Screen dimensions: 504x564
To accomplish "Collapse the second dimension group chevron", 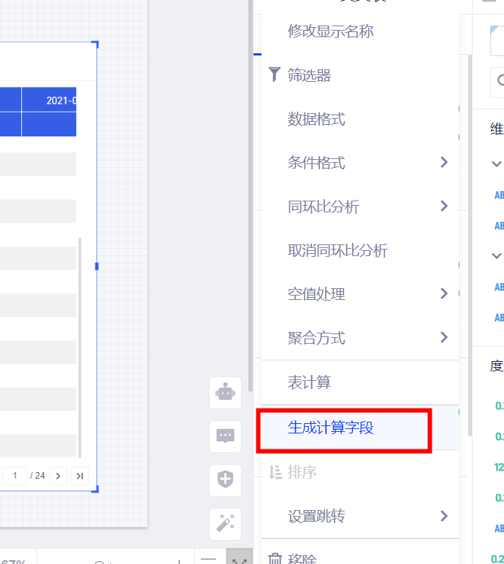I will click(x=497, y=256).
